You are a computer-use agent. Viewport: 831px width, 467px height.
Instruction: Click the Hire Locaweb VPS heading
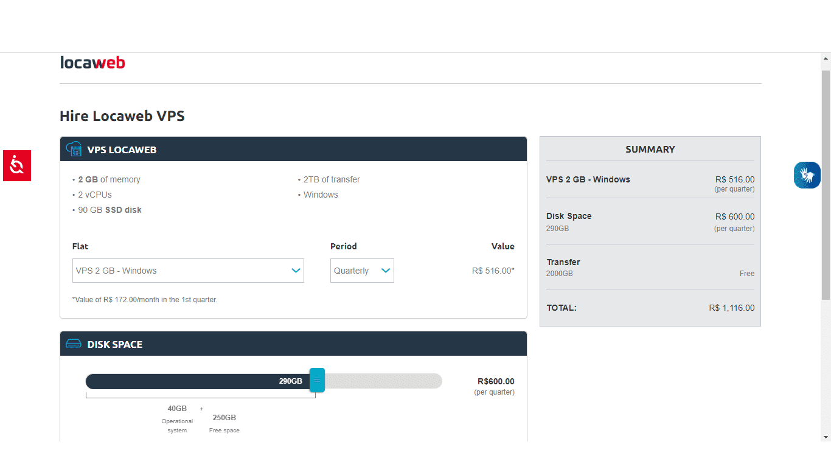[x=122, y=116]
